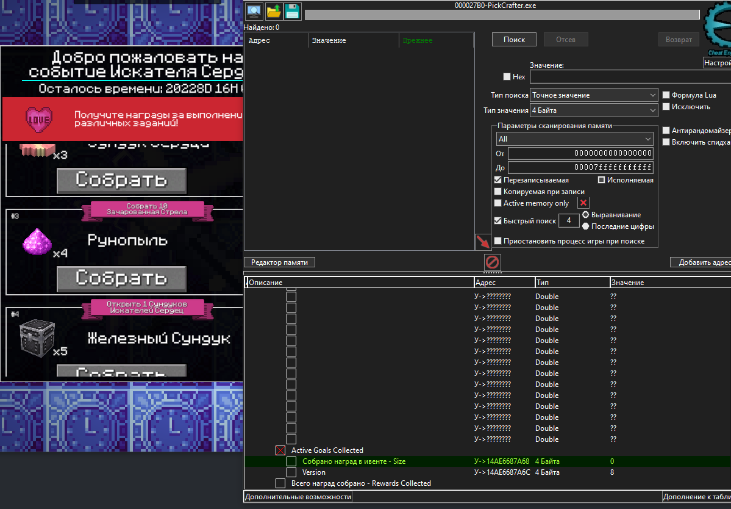Viewport: 731px width, 509px height.
Task: Toggle the Исключить checkbox
Action: (x=666, y=107)
